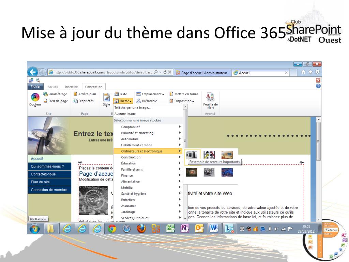Expand Publicité et marketing category
The height and width of the screenshot is (262, 349).
pyautogui.click(x=148, y=133)
